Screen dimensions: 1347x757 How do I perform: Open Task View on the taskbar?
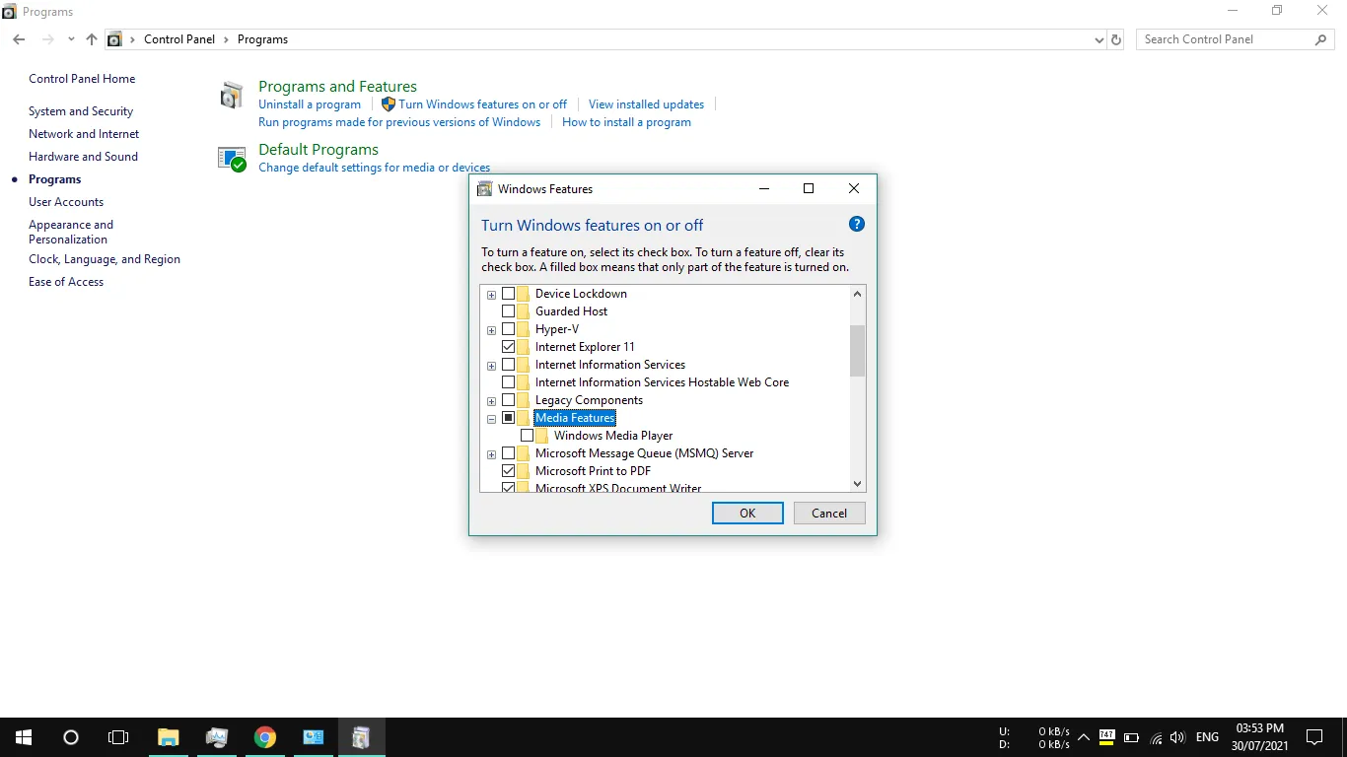[x=118, y=737]
